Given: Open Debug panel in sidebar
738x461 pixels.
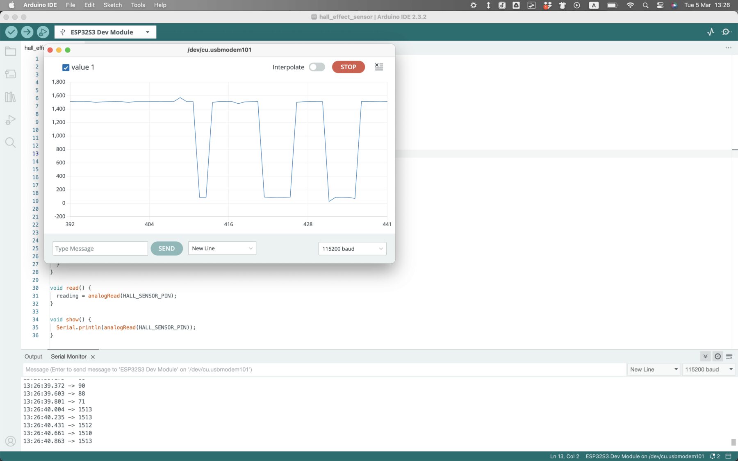Looking at the screenshot, I should tap(10, 120).
